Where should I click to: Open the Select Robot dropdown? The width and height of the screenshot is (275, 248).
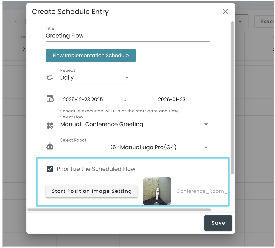(206, 147)
